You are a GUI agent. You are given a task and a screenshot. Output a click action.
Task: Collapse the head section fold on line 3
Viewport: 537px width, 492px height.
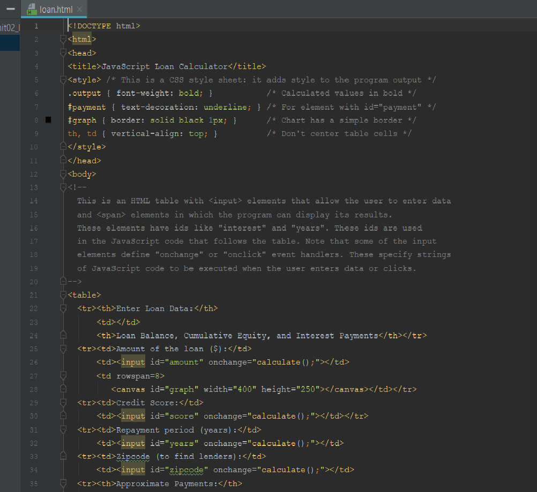(63, 51)
